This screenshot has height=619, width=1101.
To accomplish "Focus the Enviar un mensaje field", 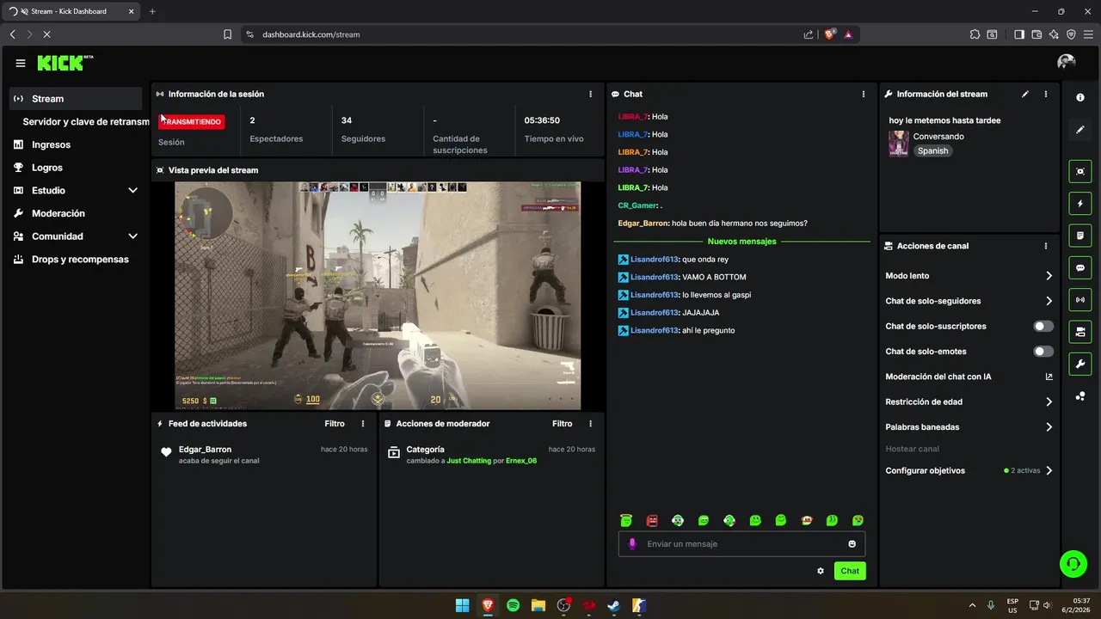I will point(741,543).
